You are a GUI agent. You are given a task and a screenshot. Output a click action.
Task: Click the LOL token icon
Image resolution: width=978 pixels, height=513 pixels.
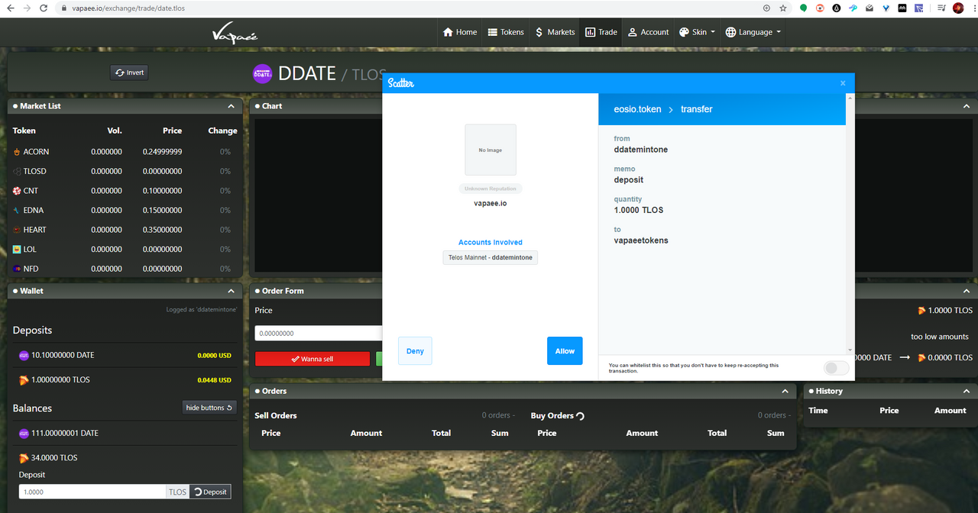click(x=17, y=249)
